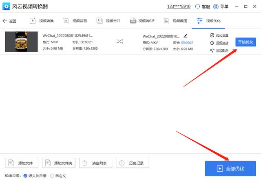
Task: Click the play icon in 全部优化
Action: [220, 168]
